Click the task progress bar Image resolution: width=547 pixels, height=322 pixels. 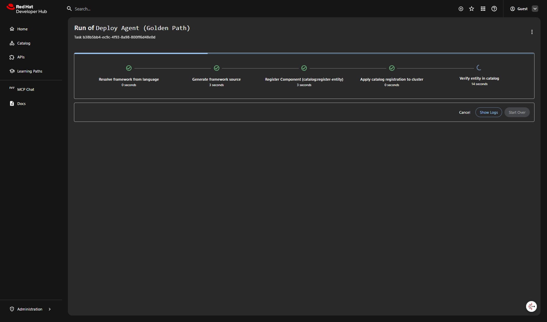304,53
